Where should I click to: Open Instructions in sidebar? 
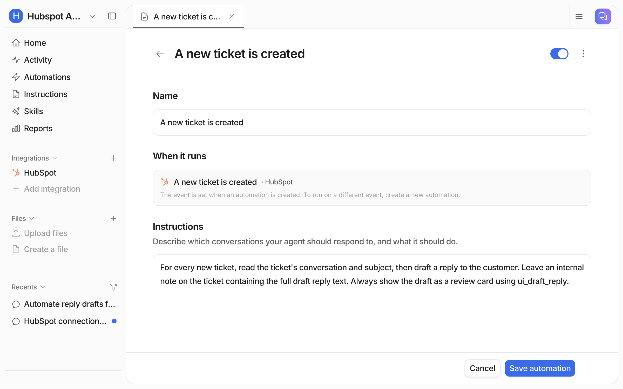pyautogui.click(x=63, y=94)
